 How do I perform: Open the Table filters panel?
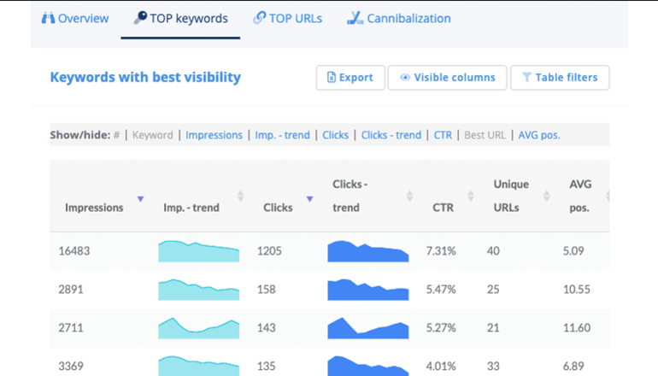[x=560, y=77]
